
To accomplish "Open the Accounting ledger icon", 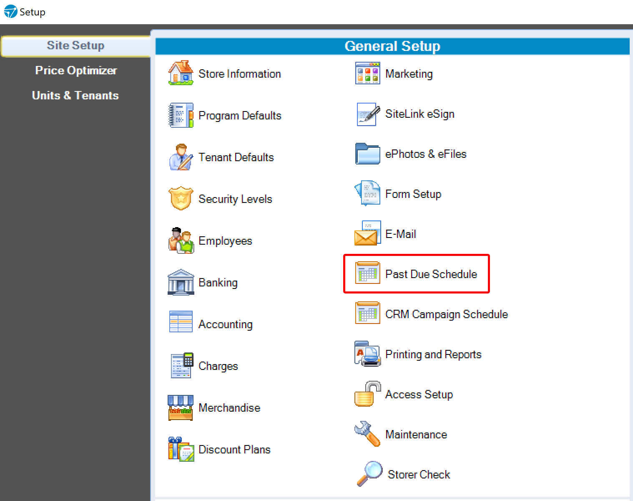I will click(181, 321).
